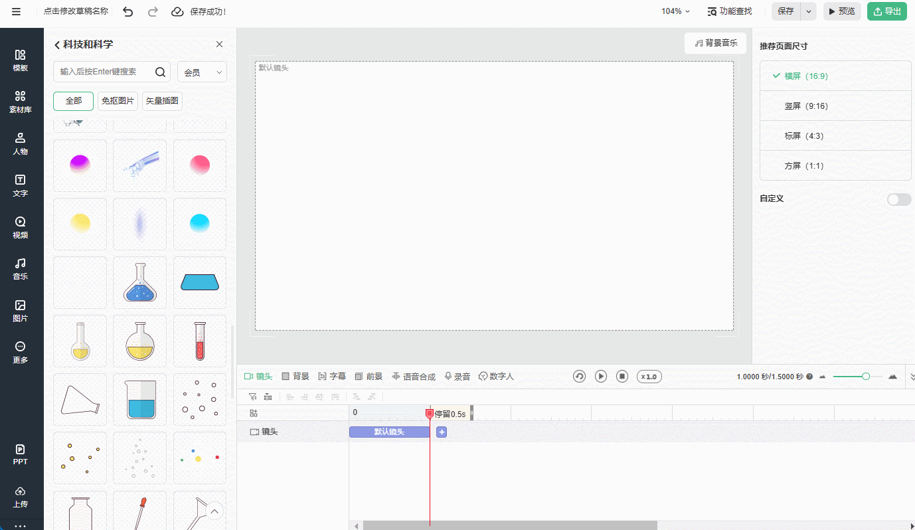
Task: Click the 导出 export button
Action: click(x=886, y=11)
